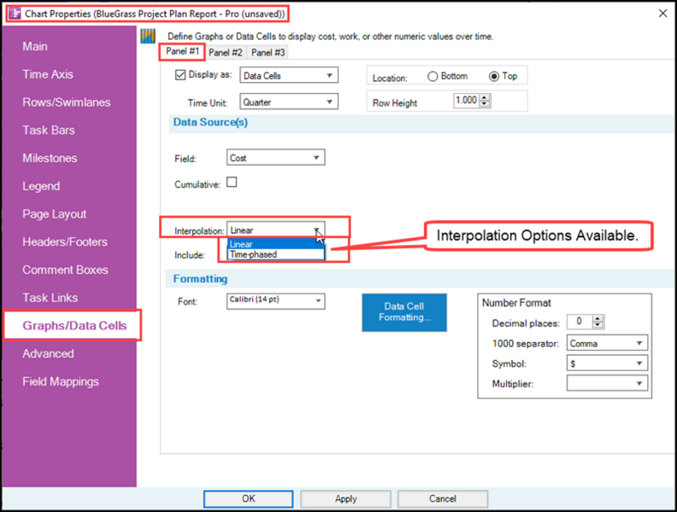Screen dimensions: 677x512
Task: Click the OK button
Action: [248, 499]
